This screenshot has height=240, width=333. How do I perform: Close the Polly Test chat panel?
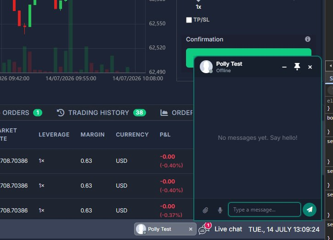coord(310,67)
